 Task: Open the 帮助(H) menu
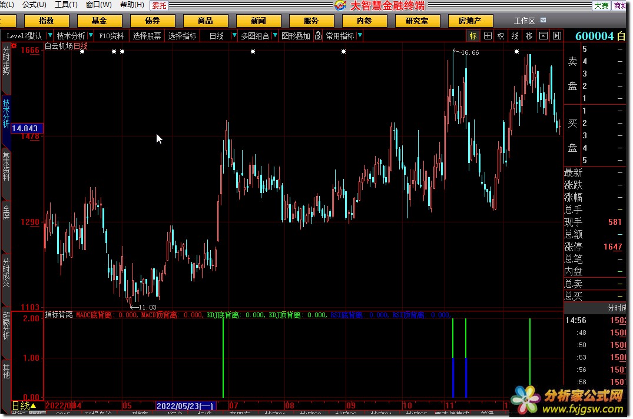tap(132, 5)
